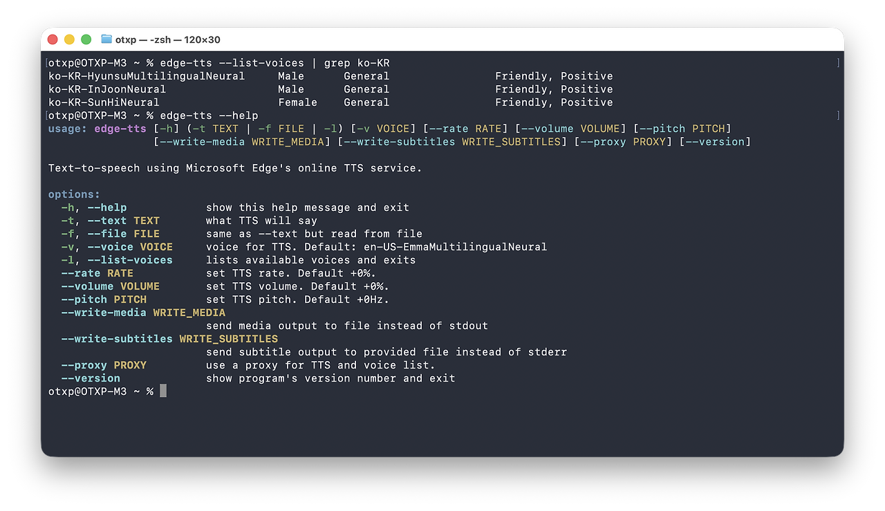Image resolution: width=885 pixels, height=511 pixels.
Task: Click the right bracket mark beside first command
Action: pos(838,63)
